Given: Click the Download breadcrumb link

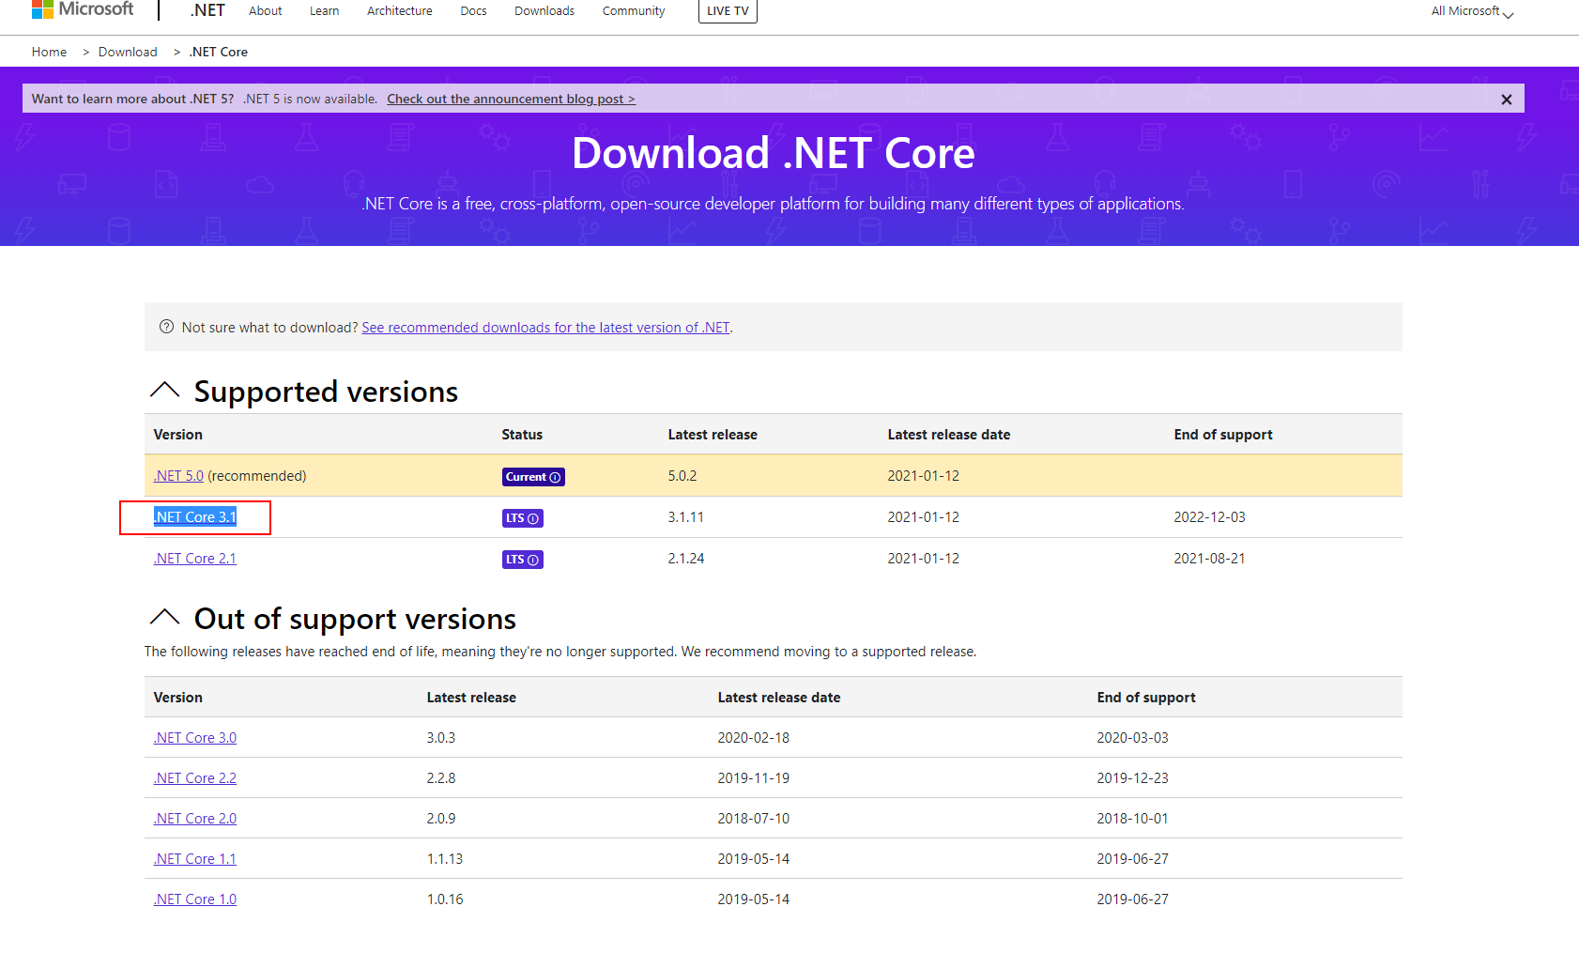Looking at the screenshot, I should (x=128, y=52).
